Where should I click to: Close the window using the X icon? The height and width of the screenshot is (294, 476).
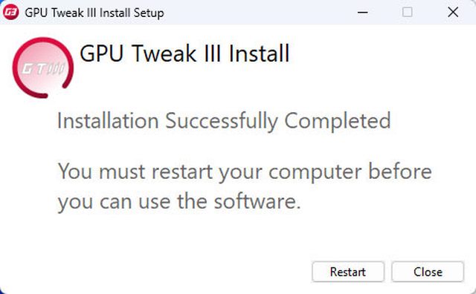tap(453, 13)
